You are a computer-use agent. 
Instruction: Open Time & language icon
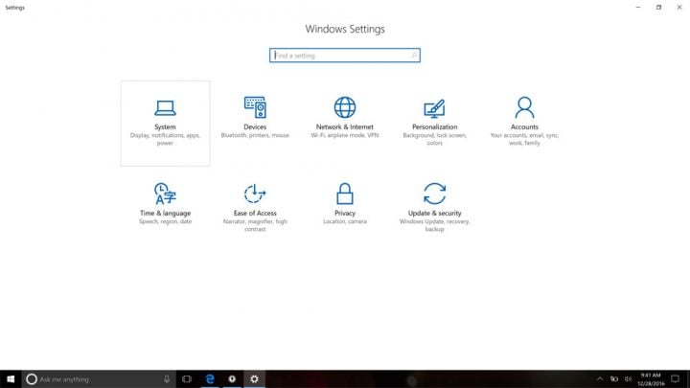click(x=165, y=194)
